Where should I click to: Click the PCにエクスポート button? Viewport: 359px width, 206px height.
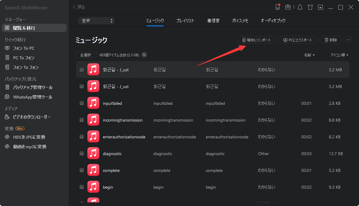pos(297,40)
